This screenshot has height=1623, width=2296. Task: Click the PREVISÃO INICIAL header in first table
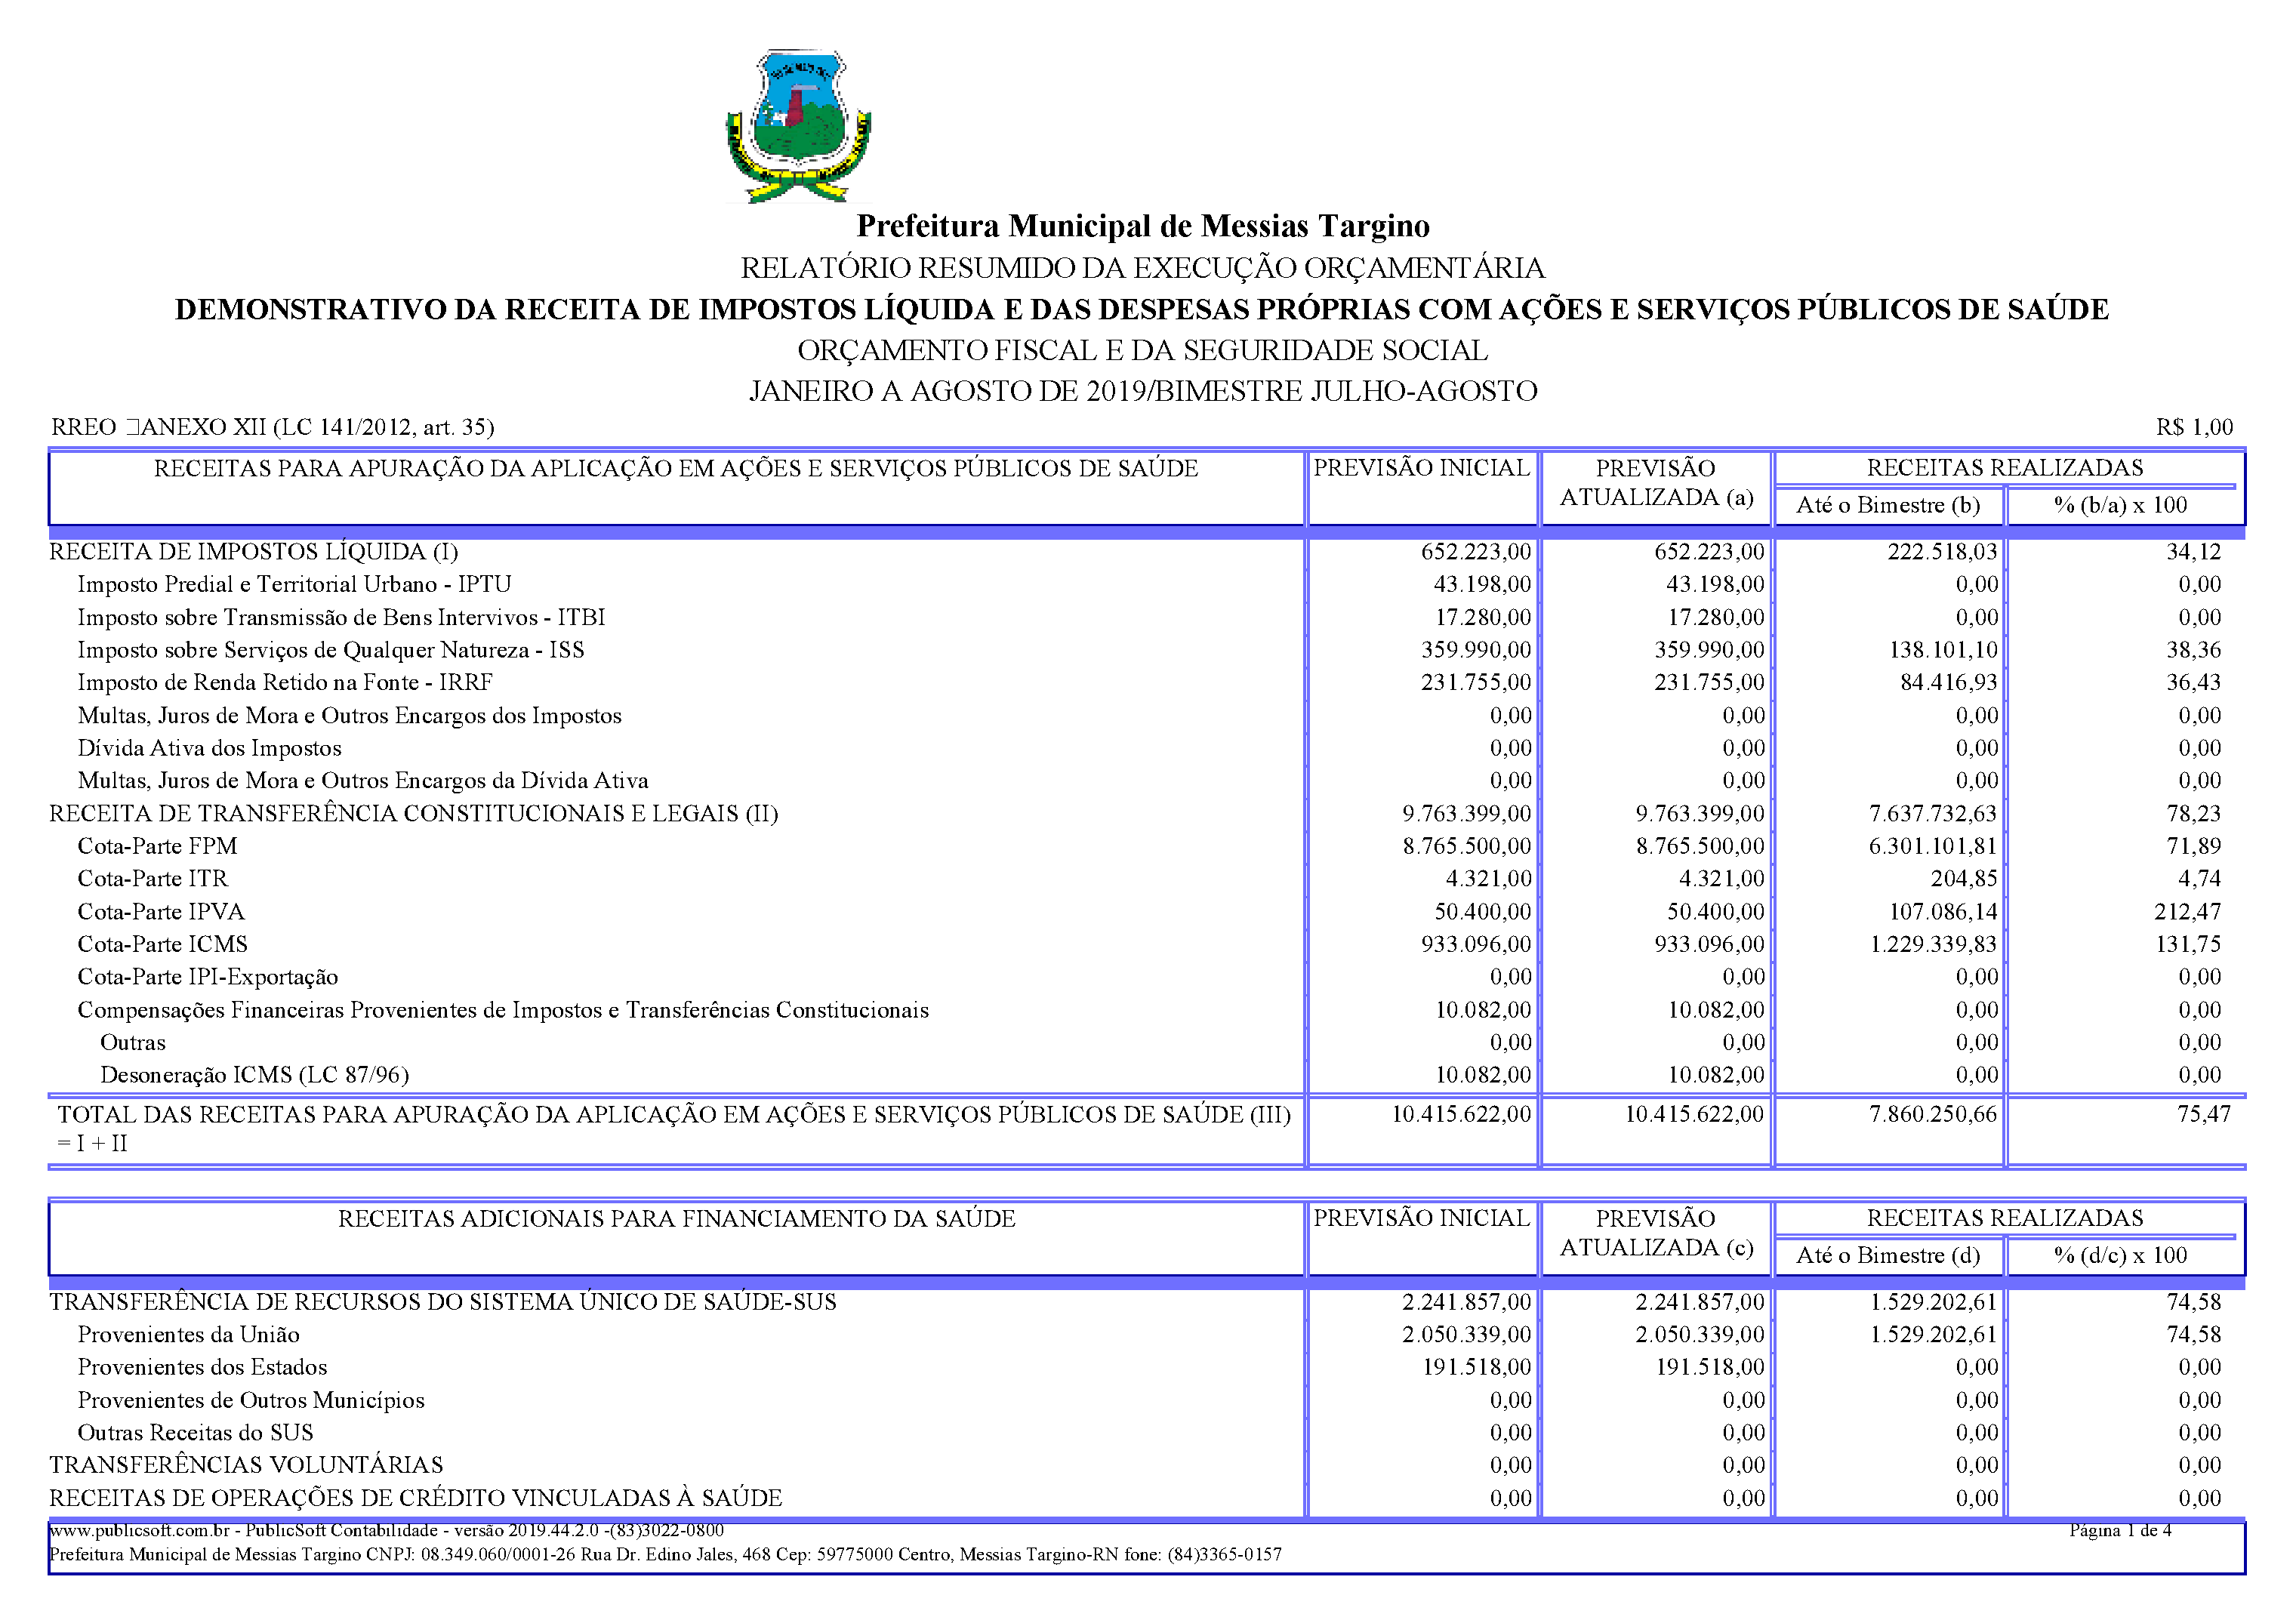(x=1421, y=468)
